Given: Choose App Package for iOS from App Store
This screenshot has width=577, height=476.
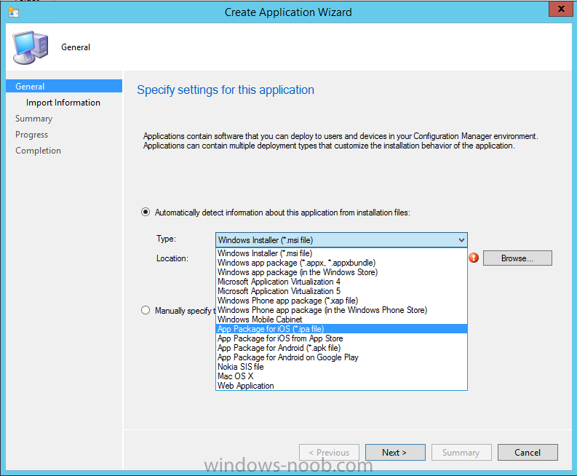Looking at the screenshot, I should [x=341, y=338].
